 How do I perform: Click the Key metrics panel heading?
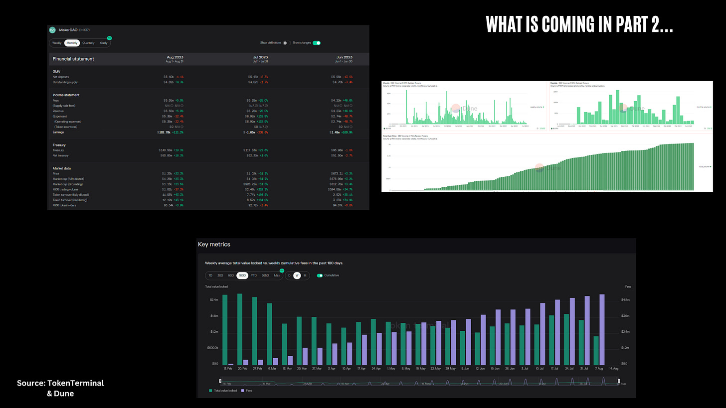coord(214,245)
